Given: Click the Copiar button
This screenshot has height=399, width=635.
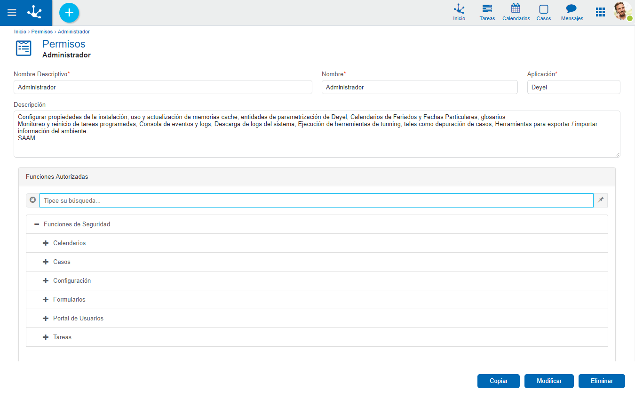Looking at the screenshot, I should [499, 381].
